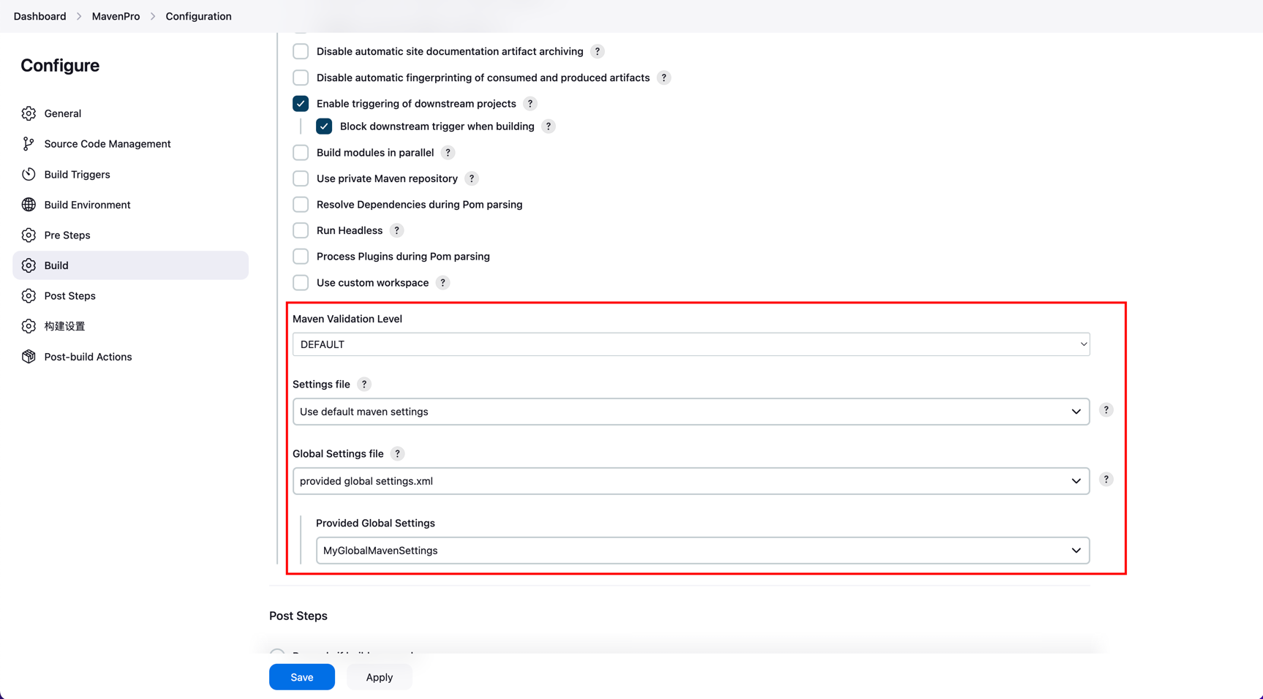Screen dimensions: 1263x699
Task: Click help for Block downstream trigger when building
Action: (548, 126)
